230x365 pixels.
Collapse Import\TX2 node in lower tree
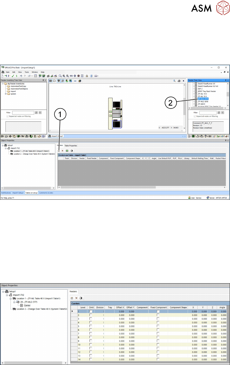pos(7,295)
